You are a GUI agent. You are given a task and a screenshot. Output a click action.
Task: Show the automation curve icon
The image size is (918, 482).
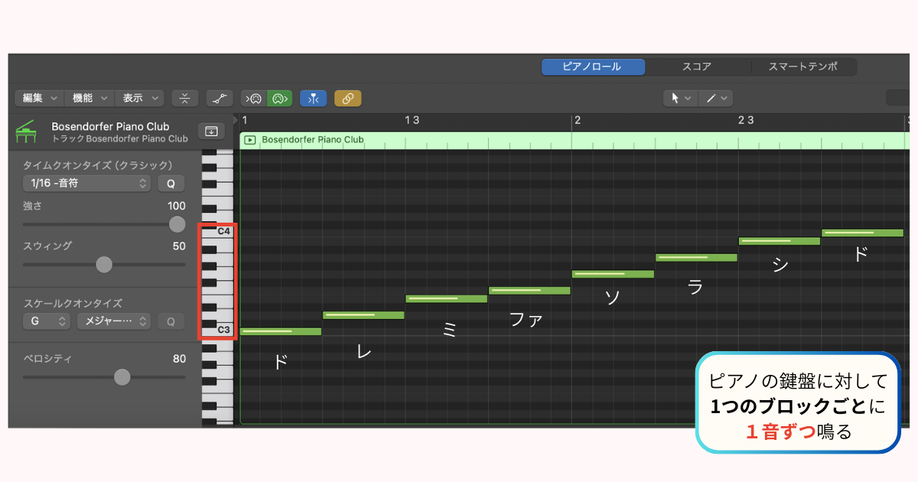pos(220,98)
